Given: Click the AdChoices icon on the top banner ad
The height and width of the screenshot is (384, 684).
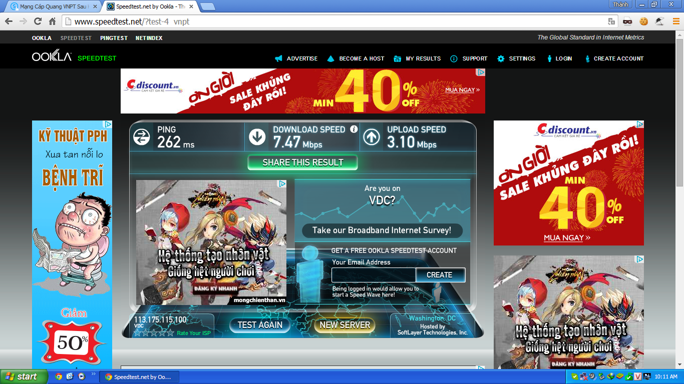Looking at the screenshot, I should pos(481,72).
